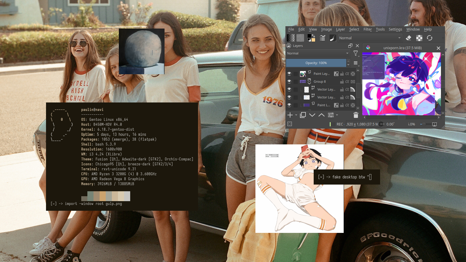Swap foreground and background colors
This screenshot has width=466, height=262.
click(x=313, y=36)
